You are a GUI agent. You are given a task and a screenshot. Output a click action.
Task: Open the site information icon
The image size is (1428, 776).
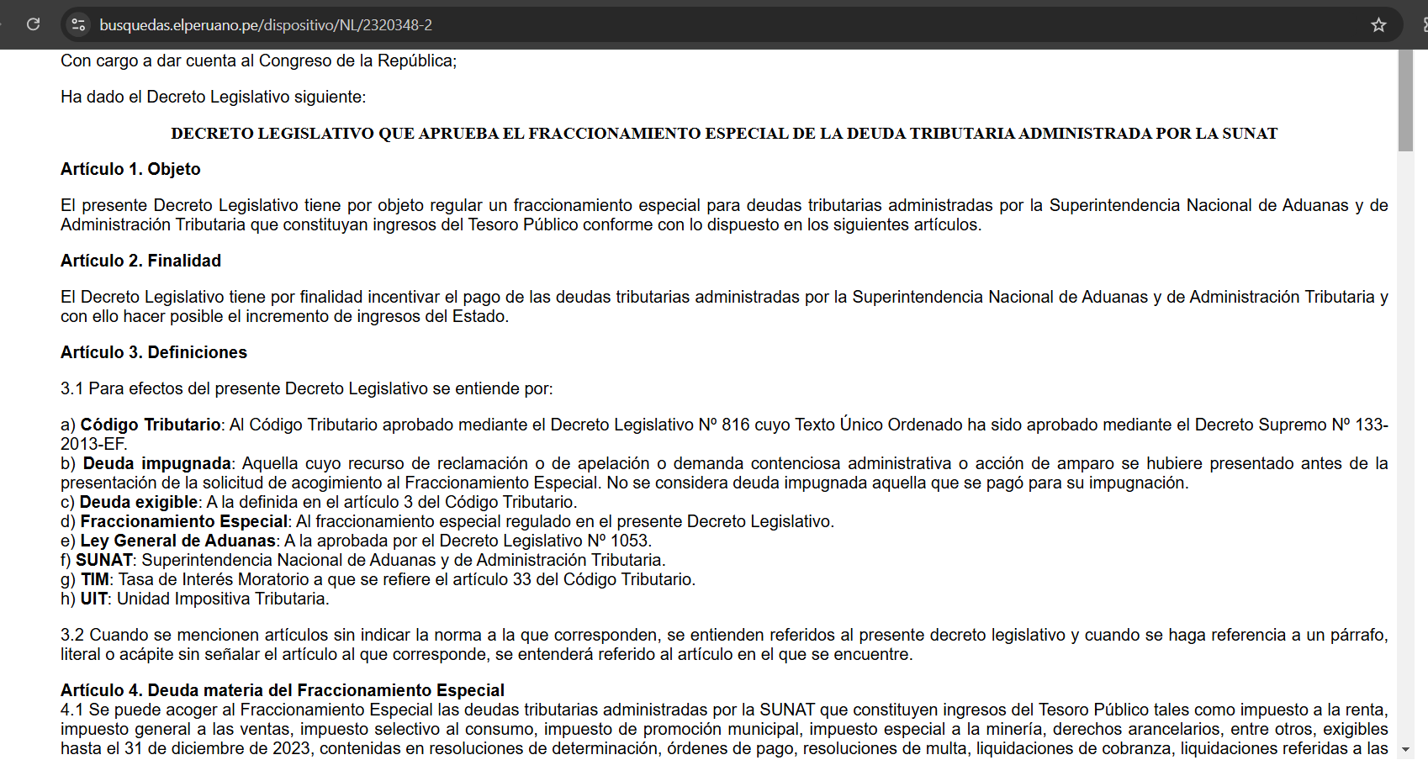click(x=78, y=24)
